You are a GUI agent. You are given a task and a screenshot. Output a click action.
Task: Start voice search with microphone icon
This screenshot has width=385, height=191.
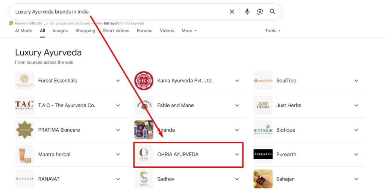click(247, 12)
